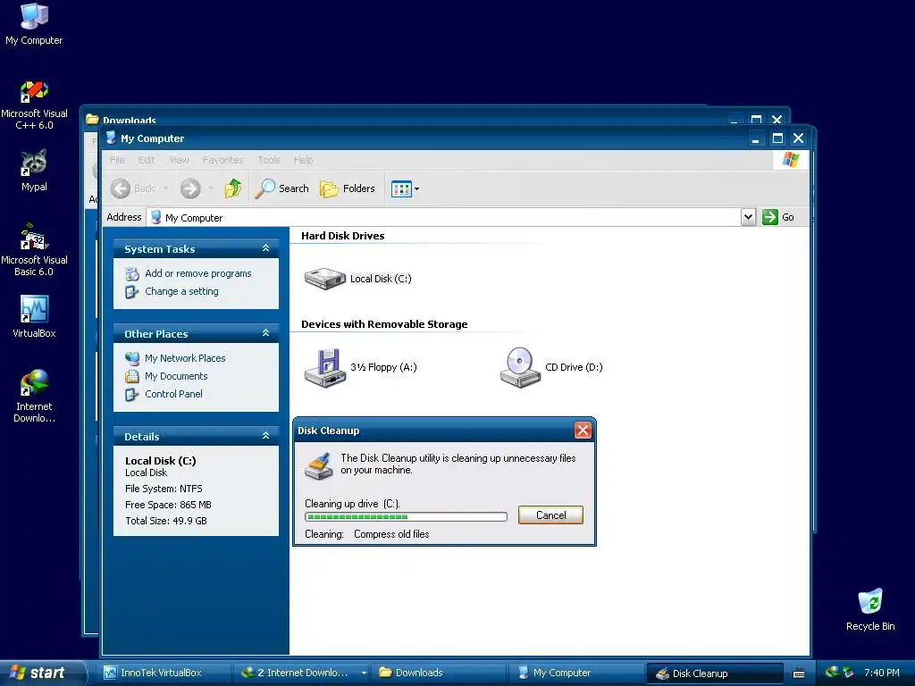Click the Total Size: 49.9 GB text

[165, 521]
